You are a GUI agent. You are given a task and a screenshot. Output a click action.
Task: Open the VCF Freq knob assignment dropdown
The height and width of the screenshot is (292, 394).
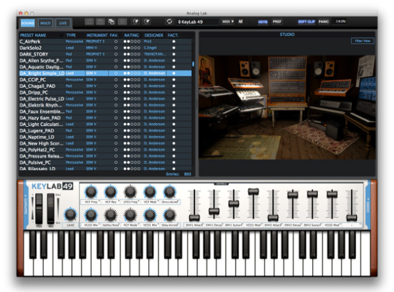coord(91,201)
